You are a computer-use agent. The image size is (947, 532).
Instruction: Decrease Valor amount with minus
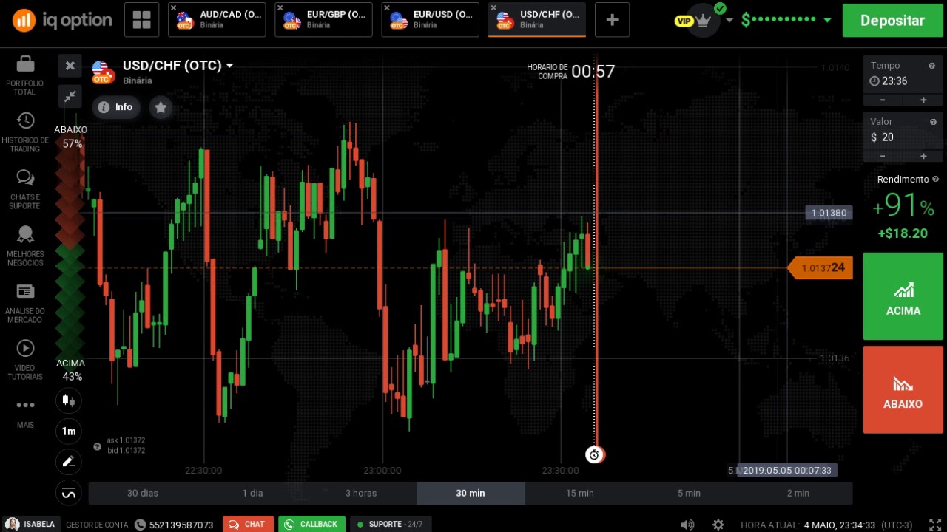883,156
